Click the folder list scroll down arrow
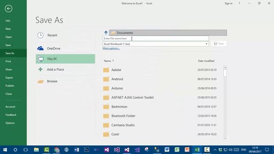 (x=225, y=138)
